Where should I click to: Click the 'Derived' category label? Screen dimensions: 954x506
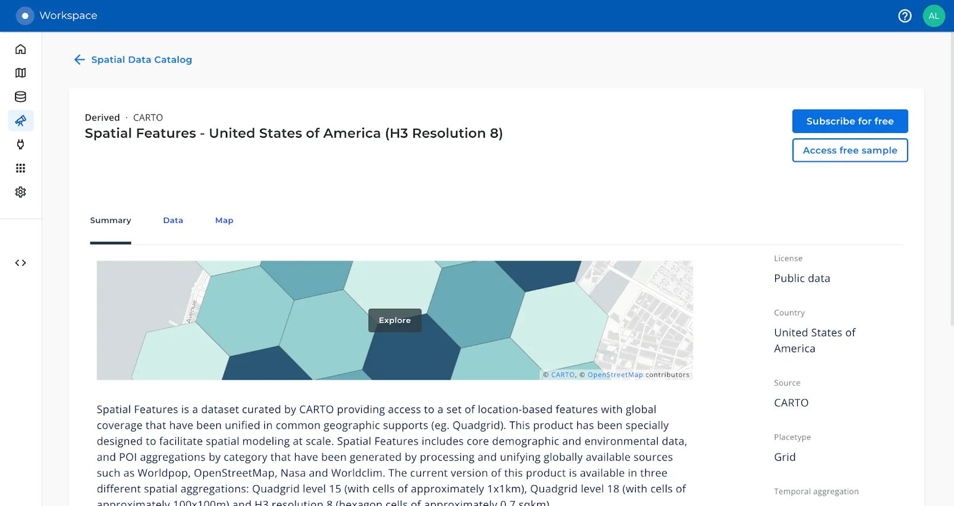(x=102, y=117)
